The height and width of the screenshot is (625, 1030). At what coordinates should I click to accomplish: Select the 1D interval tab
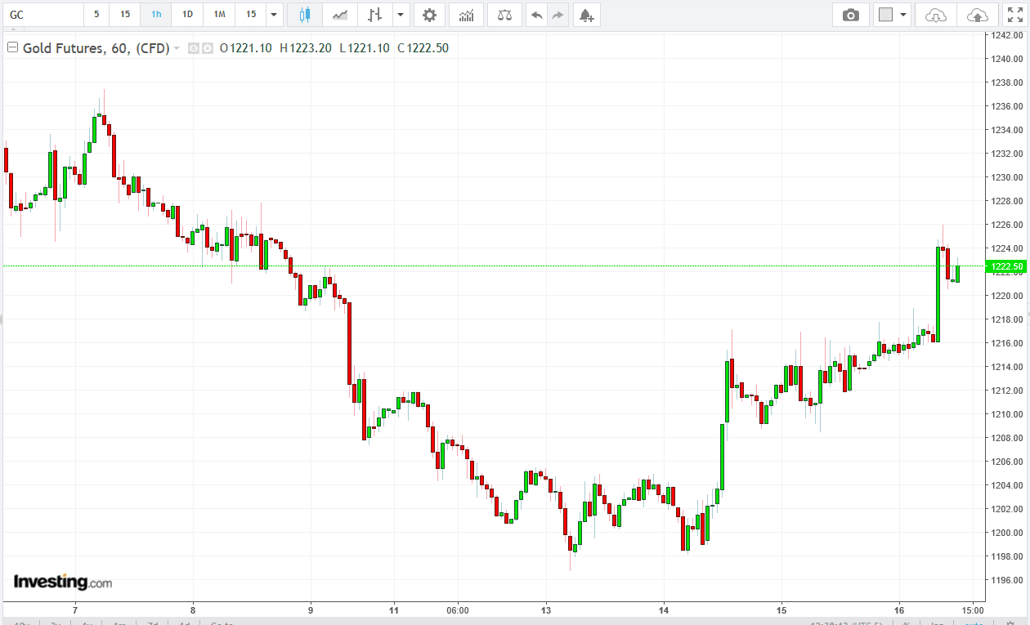click(x=187, y=15)
